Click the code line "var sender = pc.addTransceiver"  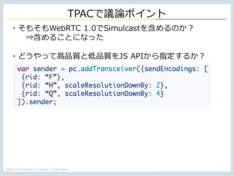(113, 69)
